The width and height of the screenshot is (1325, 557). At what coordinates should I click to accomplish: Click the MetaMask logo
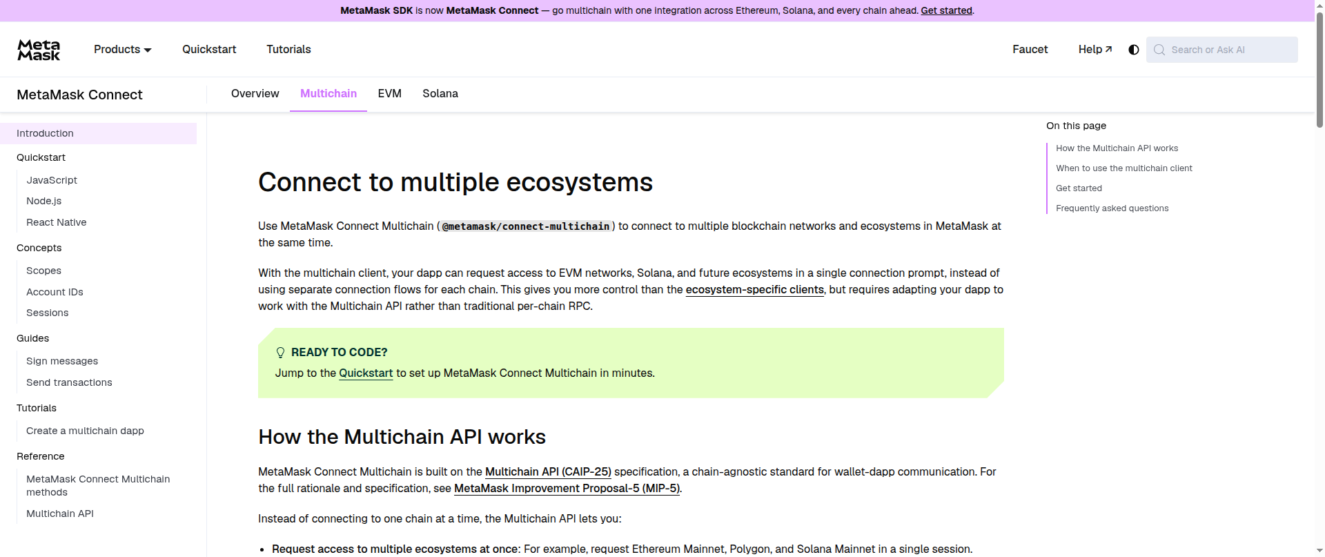click(x=39, y=50)
